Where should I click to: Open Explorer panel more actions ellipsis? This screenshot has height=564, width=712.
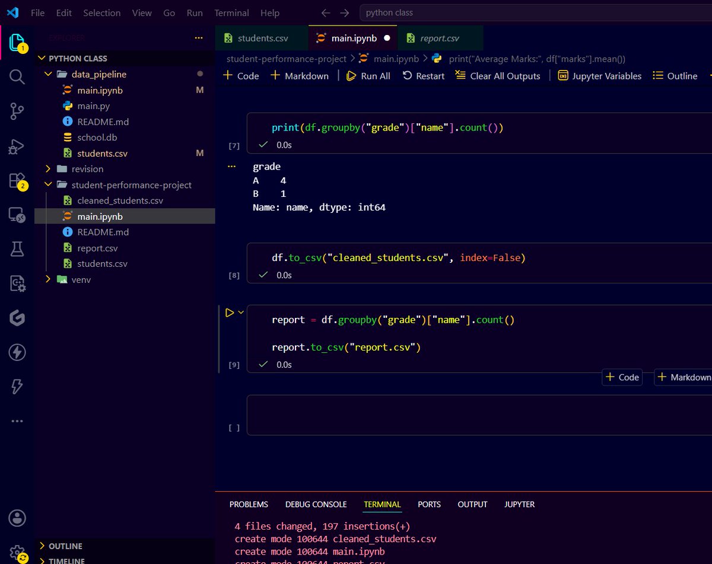(x=198, y=38)
